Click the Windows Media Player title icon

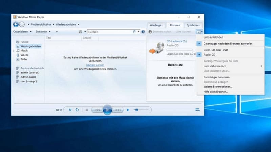tap(15, 17)
